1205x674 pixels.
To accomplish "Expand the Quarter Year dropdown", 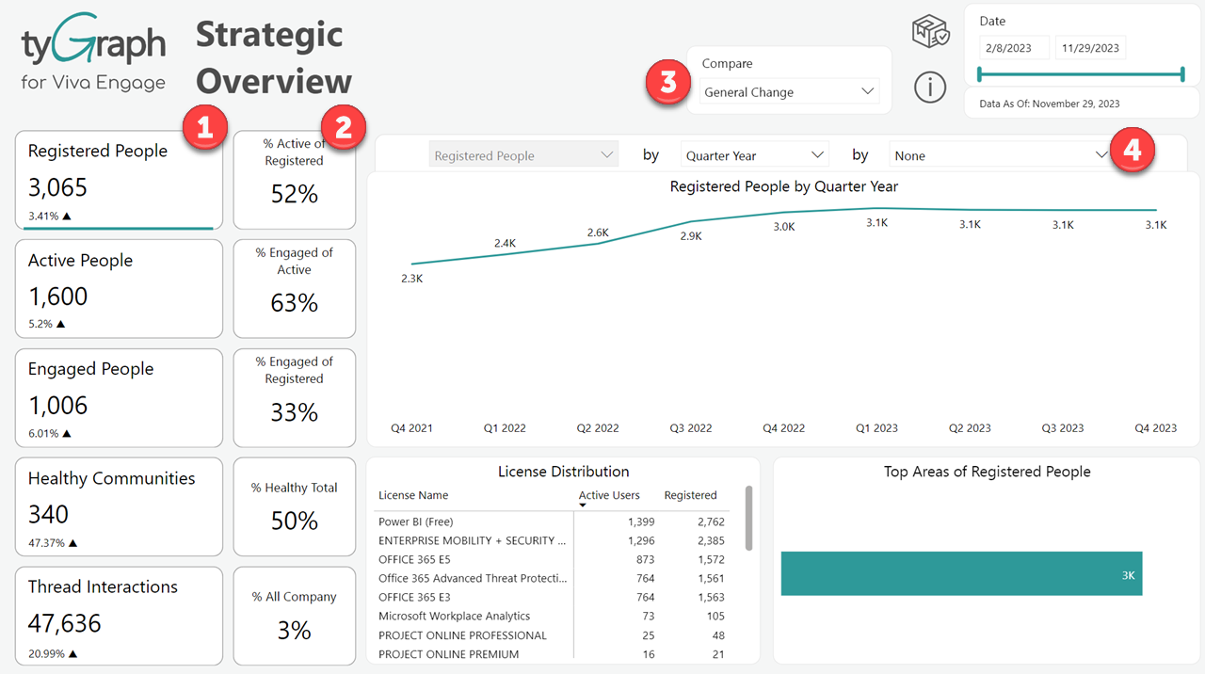I will [x=754, y=155].
